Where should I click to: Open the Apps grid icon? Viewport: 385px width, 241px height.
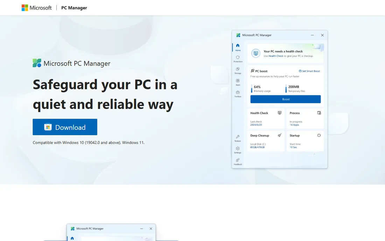[x=238, y=81]
